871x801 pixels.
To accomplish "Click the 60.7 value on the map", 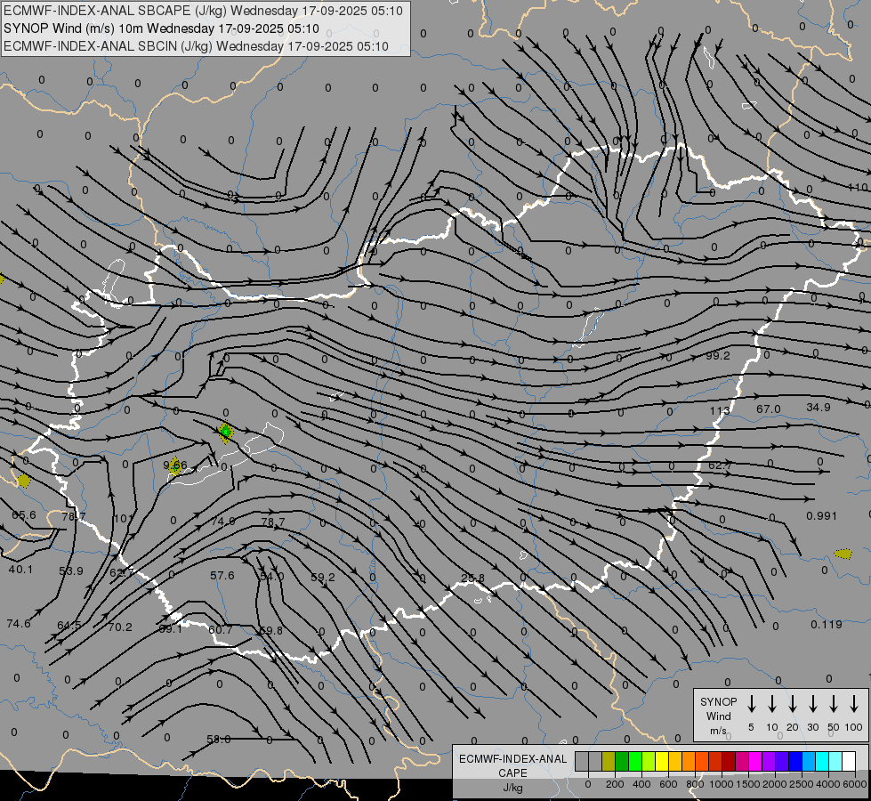I will click(221, 630).
